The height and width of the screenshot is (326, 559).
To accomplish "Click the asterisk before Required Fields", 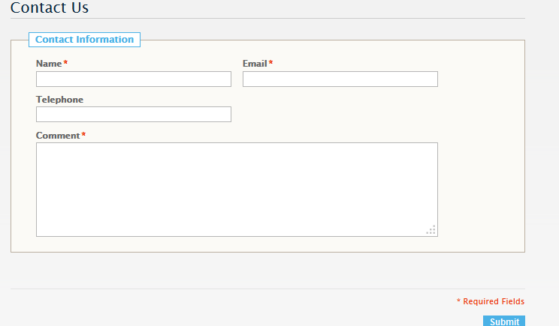I will (x=458, y=301).
